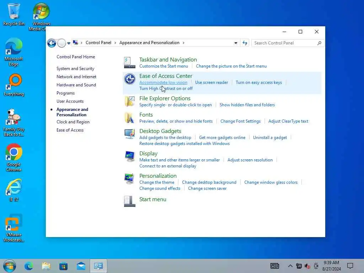The image size is (364, 273).
Task: Go back with the blue Back arrow
Action: [x=52, y=43]
